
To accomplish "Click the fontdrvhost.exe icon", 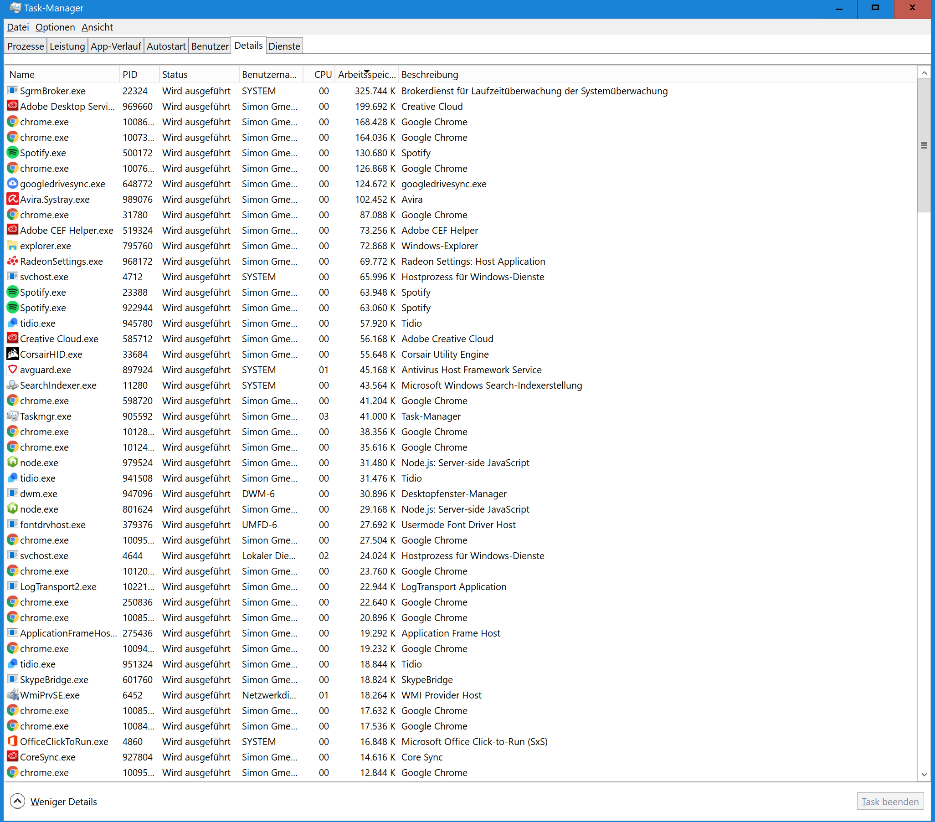I will [12, 524].
